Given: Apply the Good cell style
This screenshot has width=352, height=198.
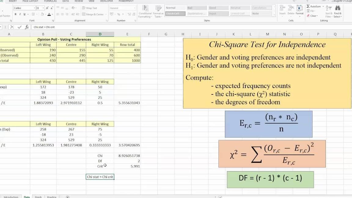Looking at the screenshot, I should click(x=218, y=8).
